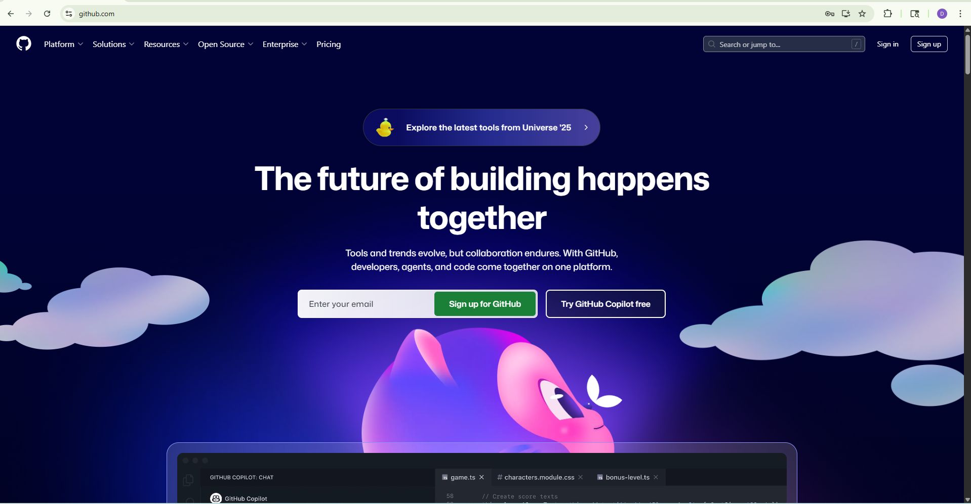Image resolution: width=971 pixels, height=504 pixels.
Task: Click the Search or jump to box
Action: pyautogui.click(x=784, y=44)
